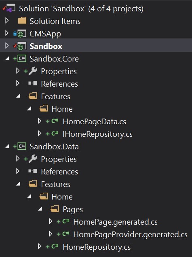Select HomePage.generated.cs file name
Viewport: 192px width, 257px height.
pos(115,222)
